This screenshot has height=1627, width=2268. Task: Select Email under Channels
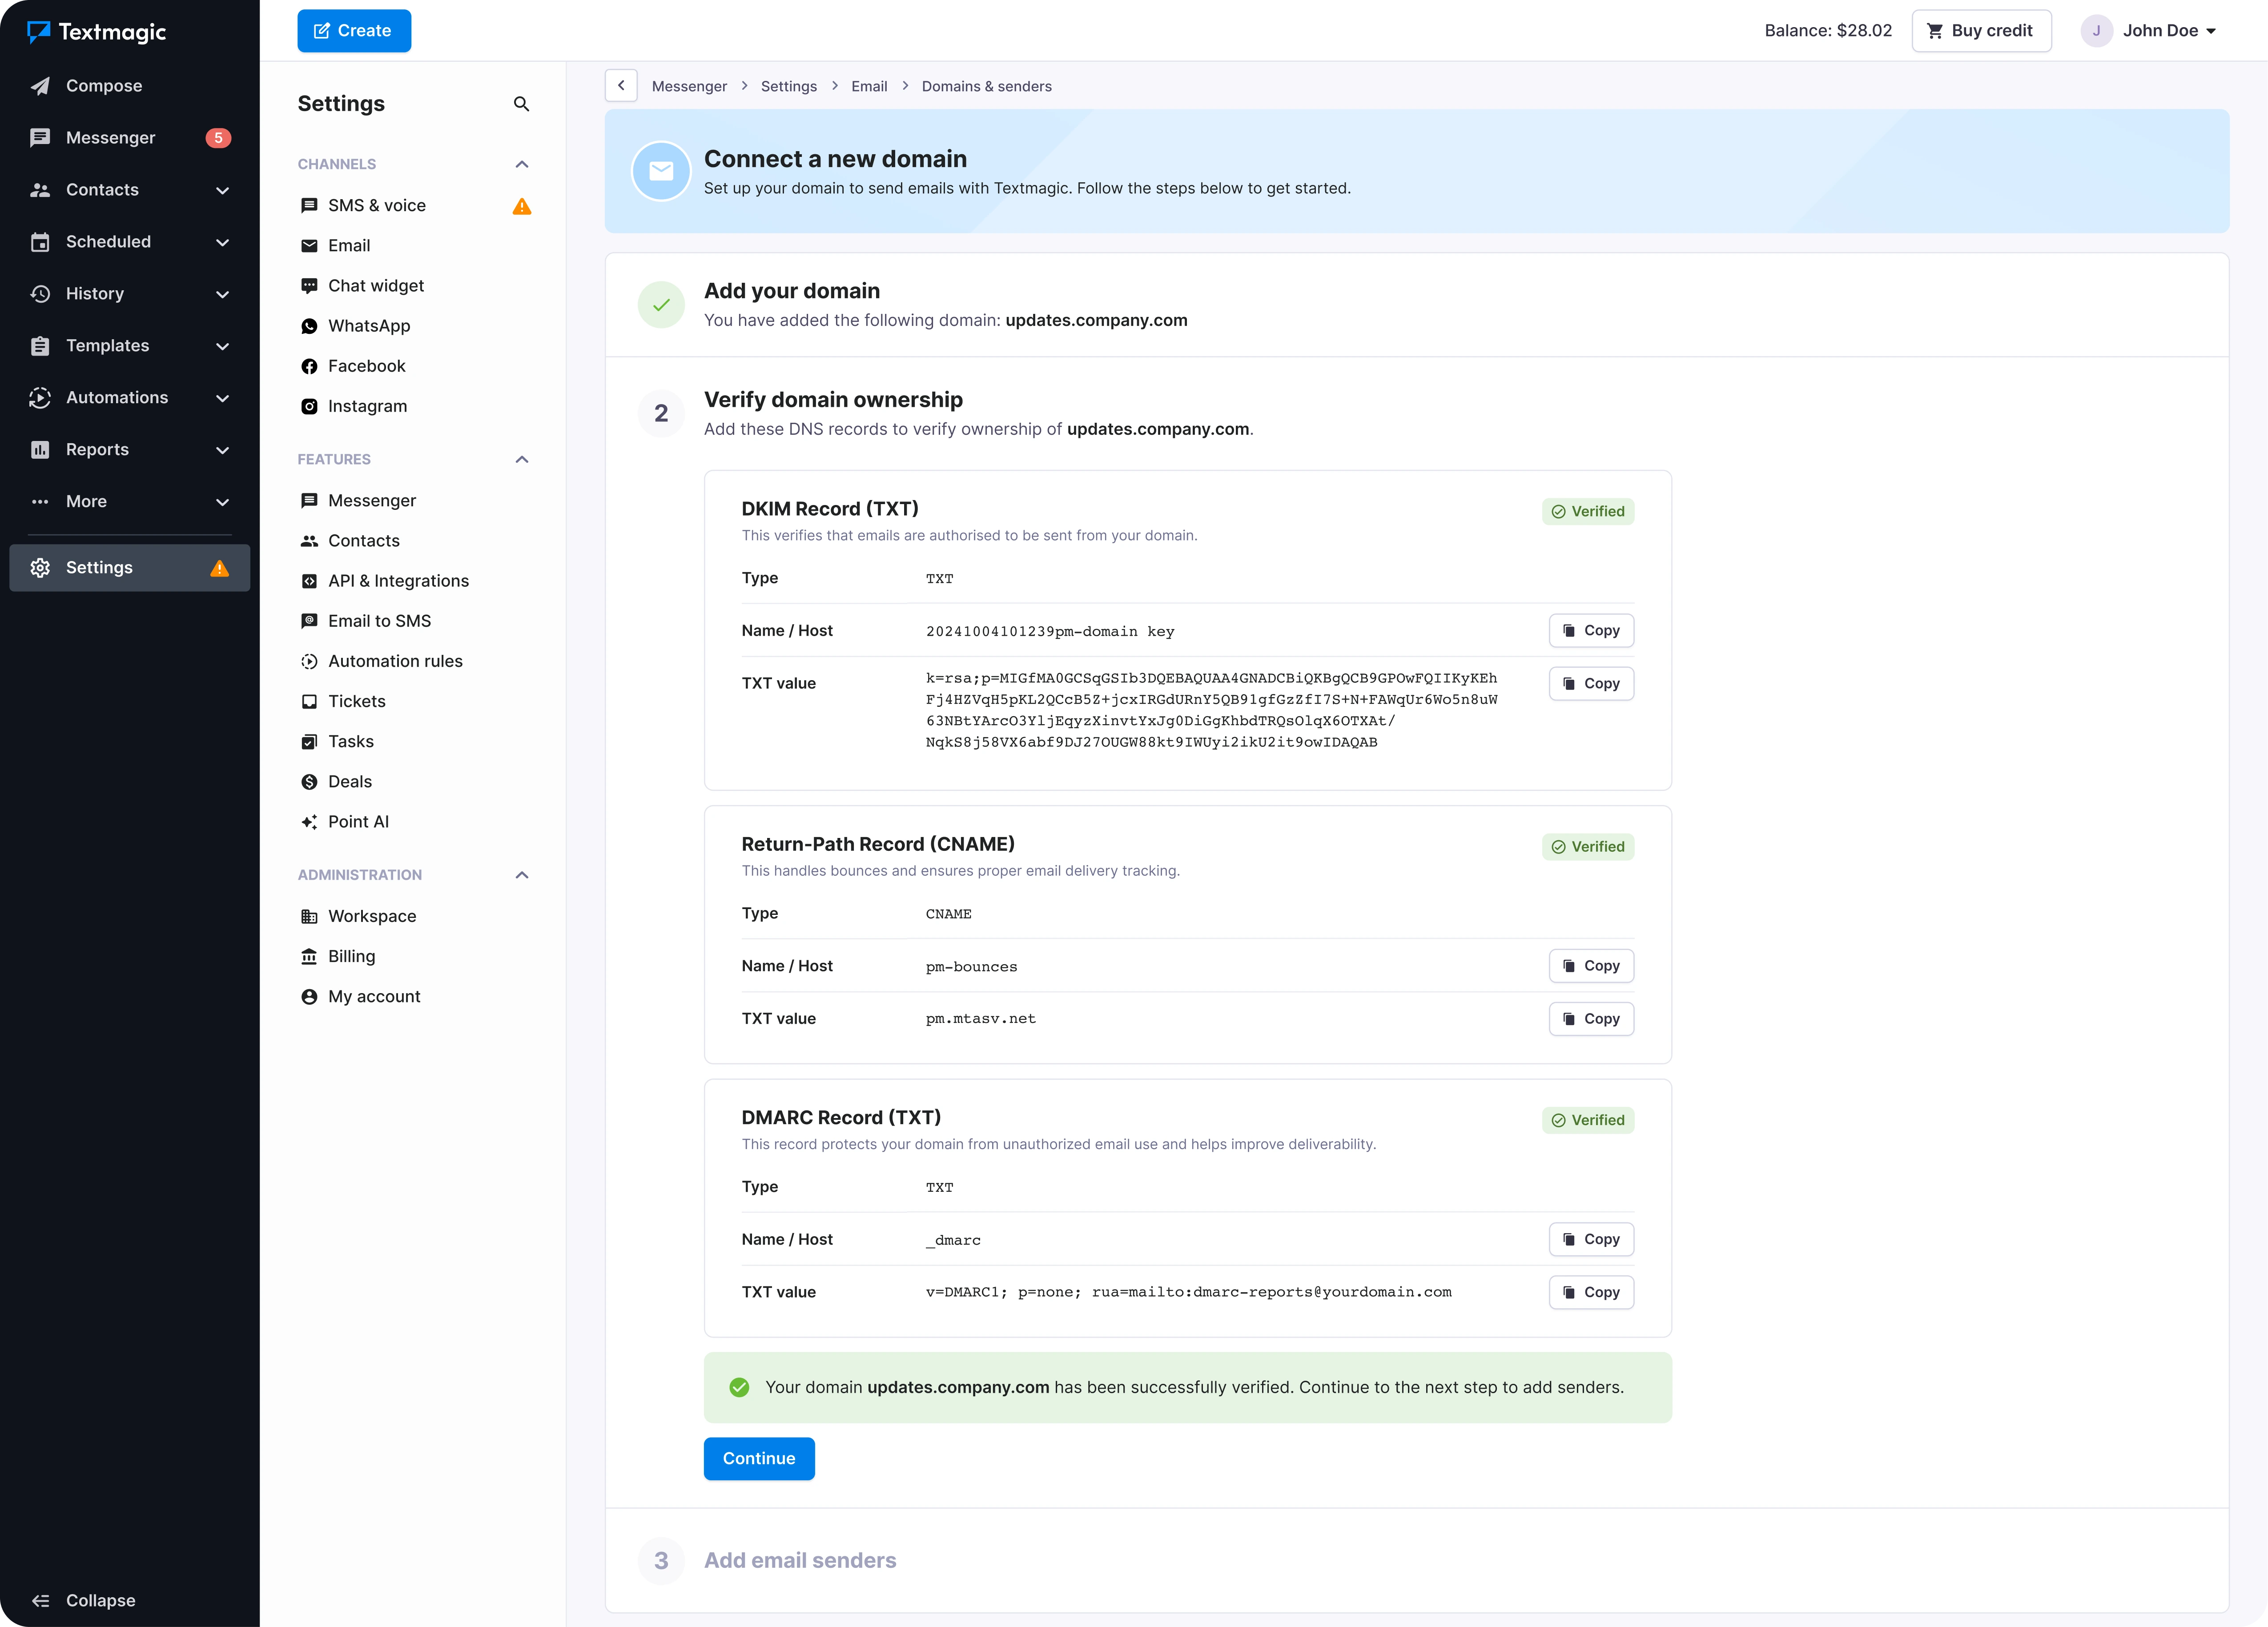[348, 246]
